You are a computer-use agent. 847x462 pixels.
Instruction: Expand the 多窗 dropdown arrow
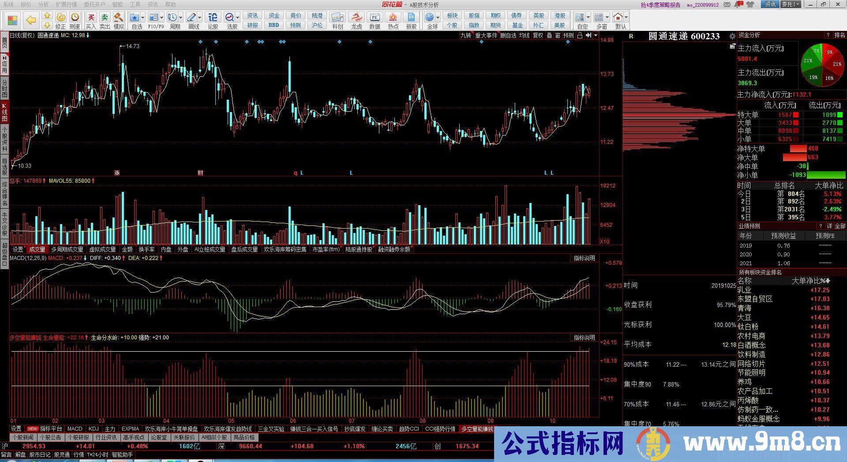(607, 18)
